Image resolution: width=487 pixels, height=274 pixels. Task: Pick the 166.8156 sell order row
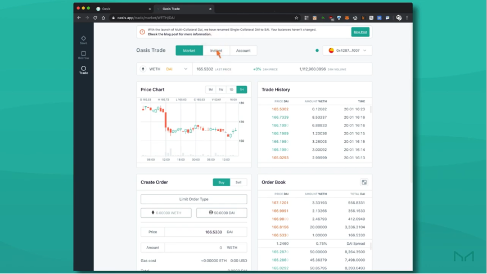pyautogui.click(x=314, y=227)
